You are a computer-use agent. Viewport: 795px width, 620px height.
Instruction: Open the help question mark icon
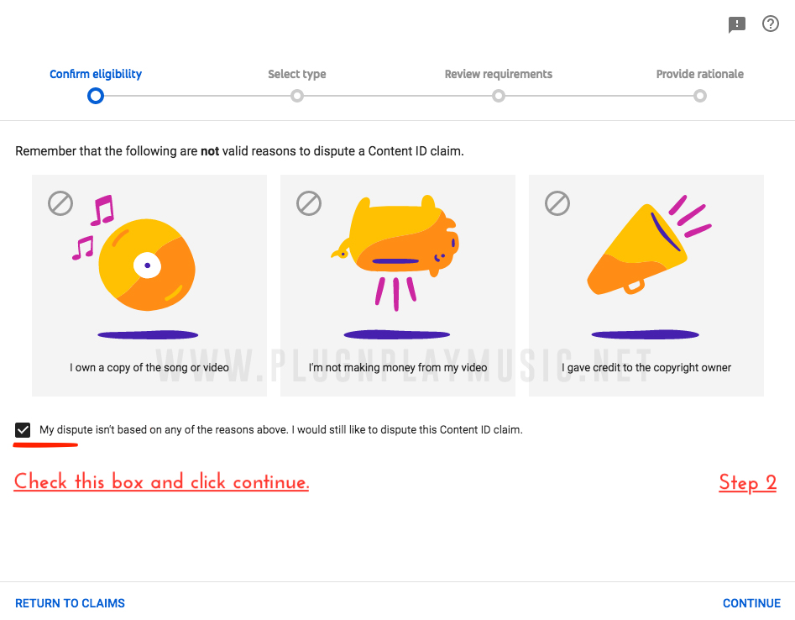coord(771,24)
